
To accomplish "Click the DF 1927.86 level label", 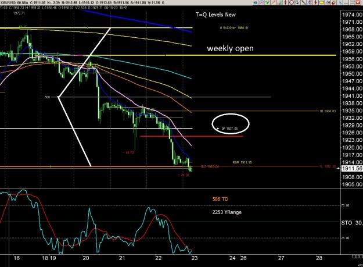I will (x=229, y=129).
